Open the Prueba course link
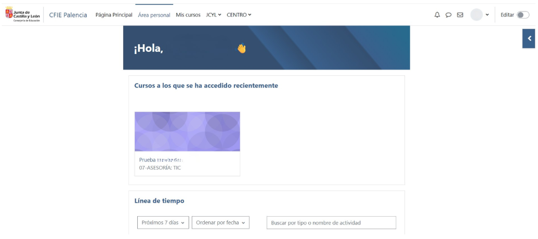538x239 pixels. pyautogui.click(x=161, y=160)
